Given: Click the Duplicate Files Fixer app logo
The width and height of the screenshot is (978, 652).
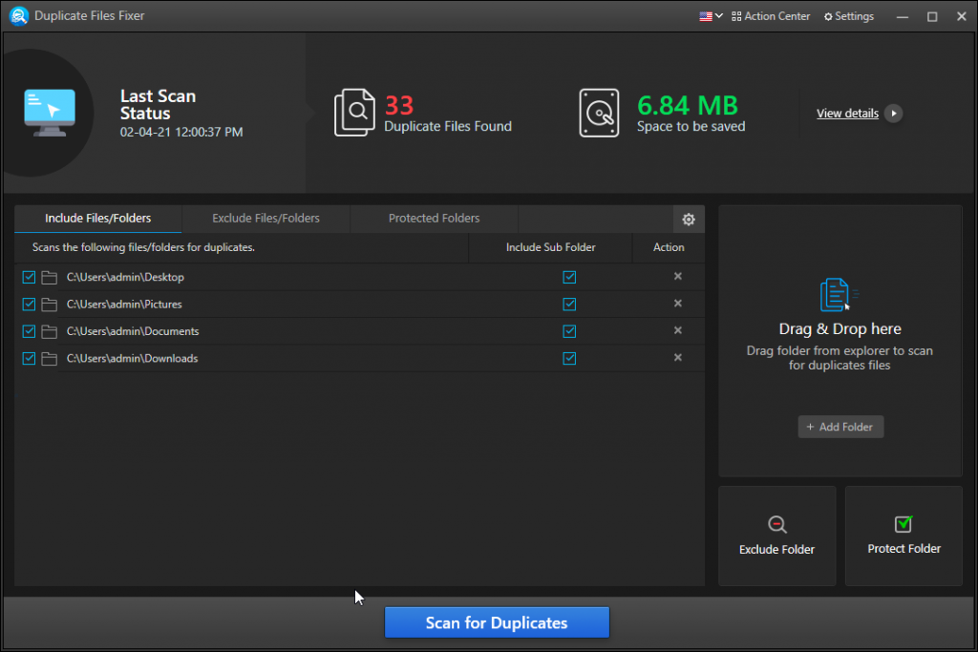Looking at the screenshot, I should pos(18,15).
